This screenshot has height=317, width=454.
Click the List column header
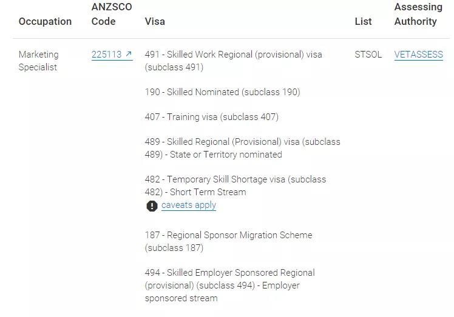click(363, 21)
